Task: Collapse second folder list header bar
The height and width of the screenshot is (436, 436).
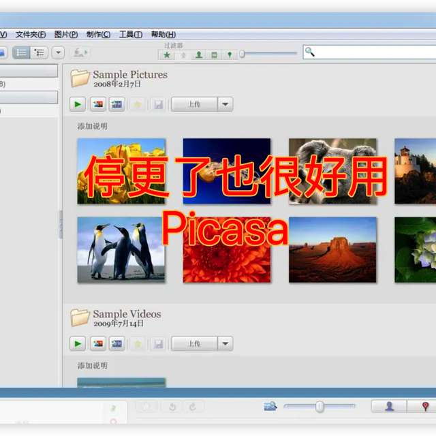Action: 29,97
